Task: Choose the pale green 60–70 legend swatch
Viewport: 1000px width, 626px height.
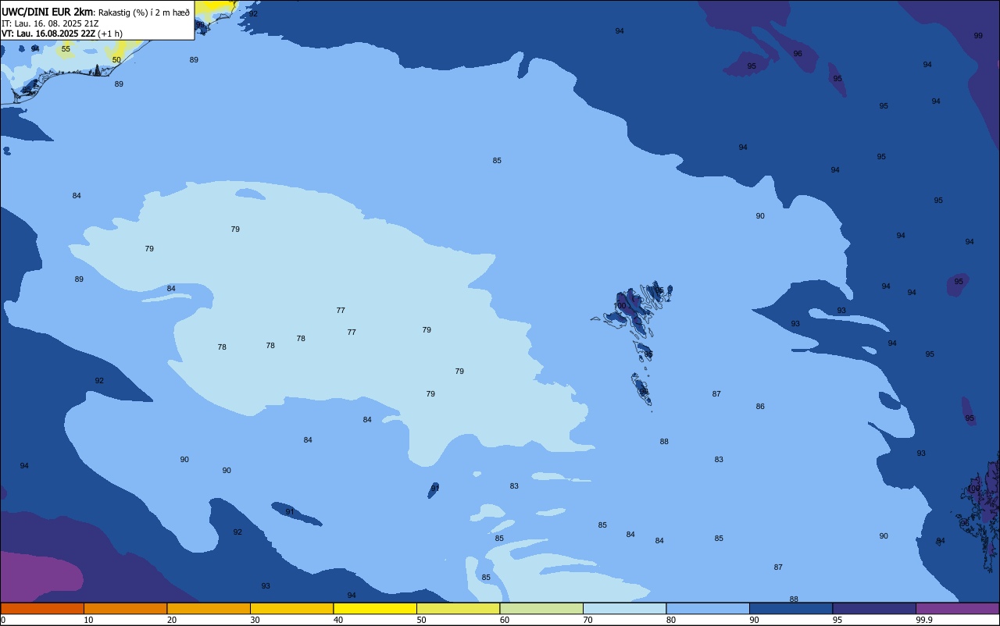Action: [x=541, y=608]
